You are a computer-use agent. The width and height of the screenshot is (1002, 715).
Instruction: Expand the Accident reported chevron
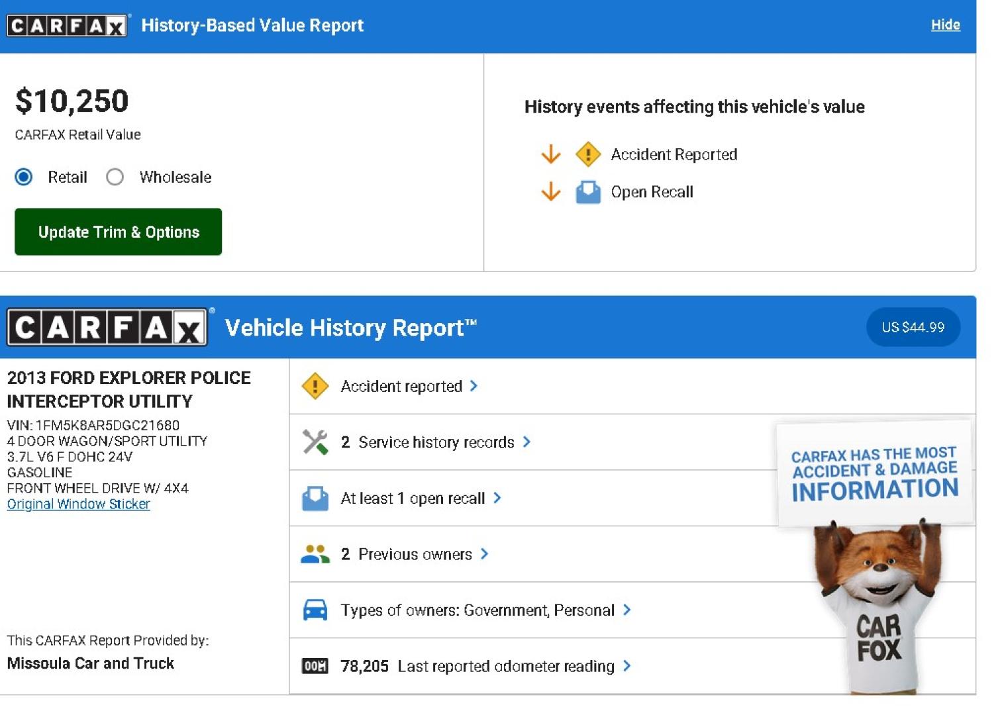[474, 386]
